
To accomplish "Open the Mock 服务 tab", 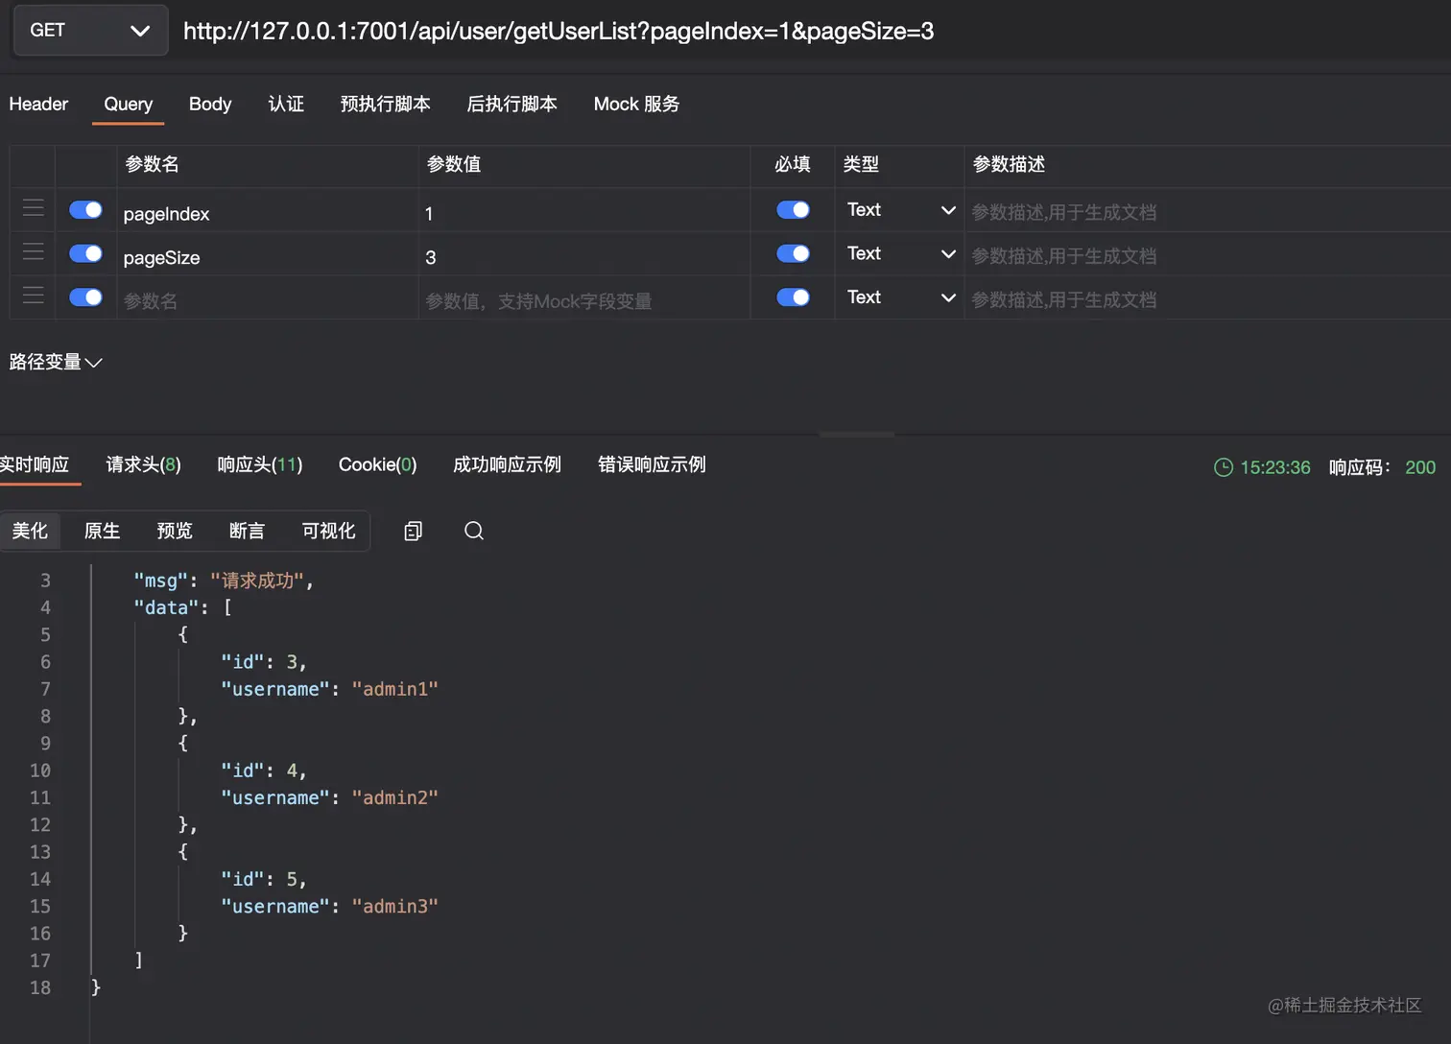I will (636, 104).
